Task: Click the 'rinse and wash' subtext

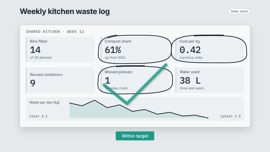Action: [x=192, y=88]
